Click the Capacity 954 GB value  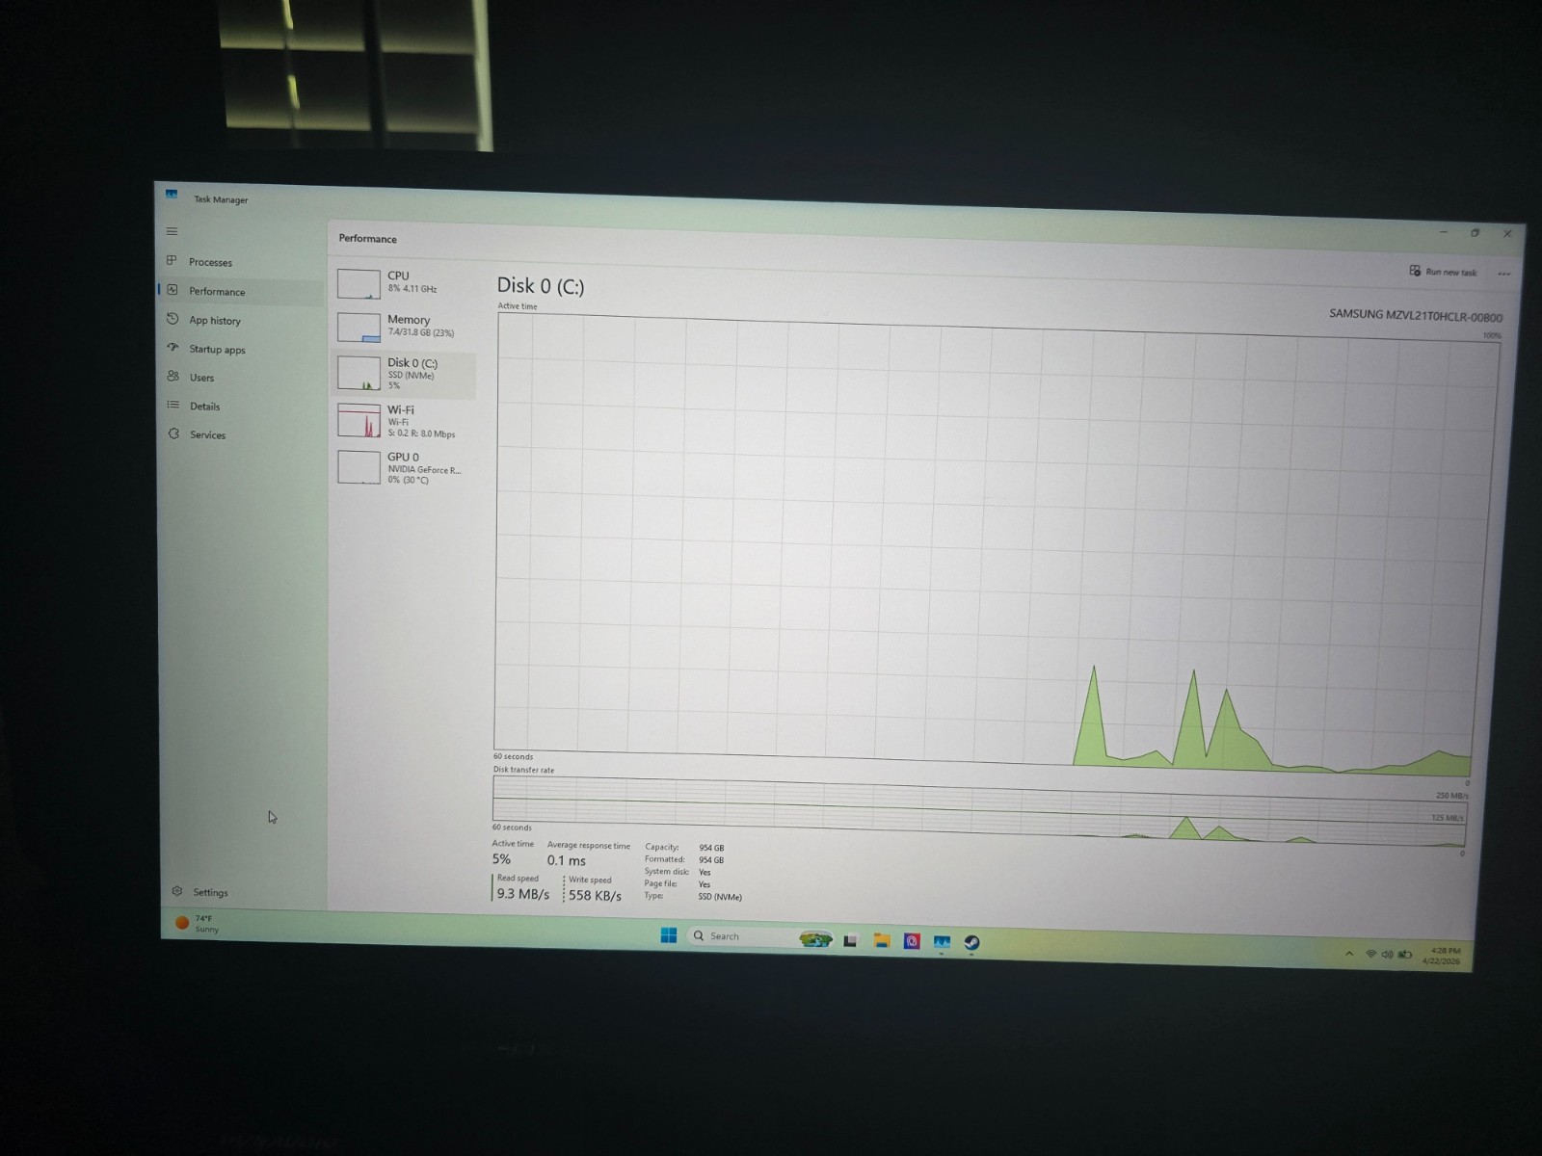point(711,848)
